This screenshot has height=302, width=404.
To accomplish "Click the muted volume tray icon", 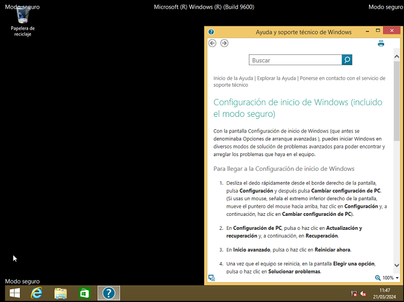I will pos(363,293).
